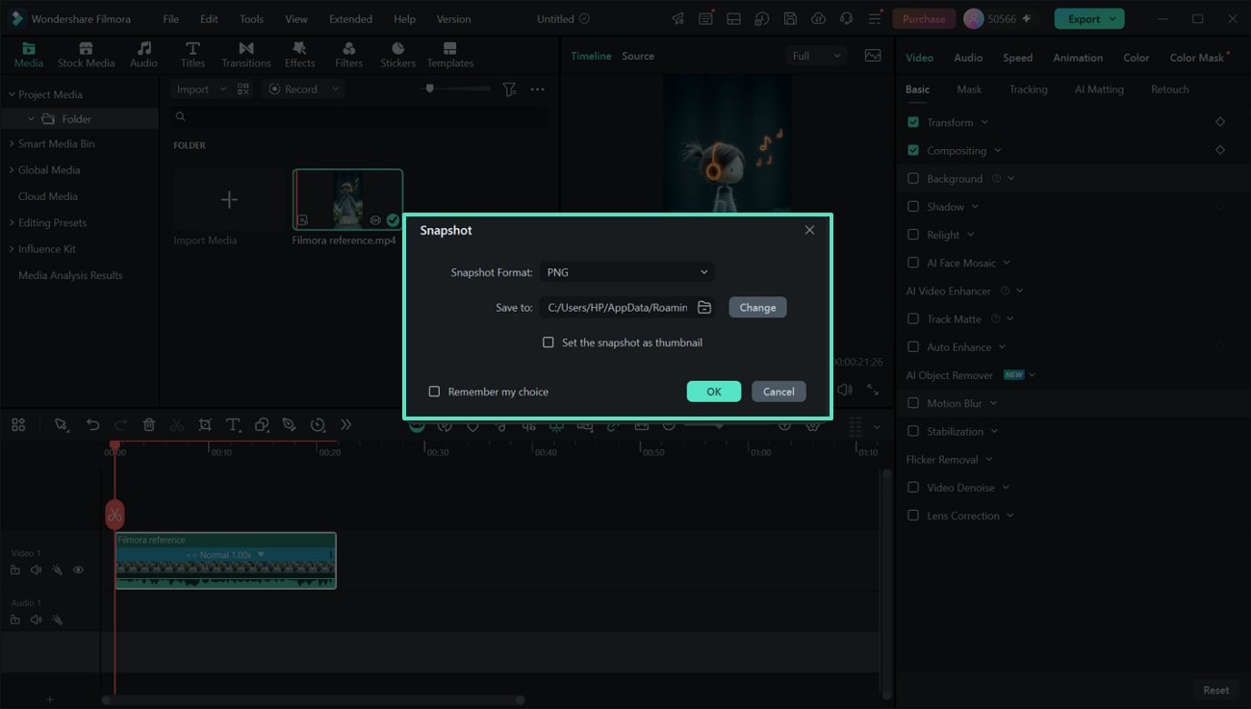
Task: Click the paper plane icon in the title bar
Action: [x=678, y=18]
